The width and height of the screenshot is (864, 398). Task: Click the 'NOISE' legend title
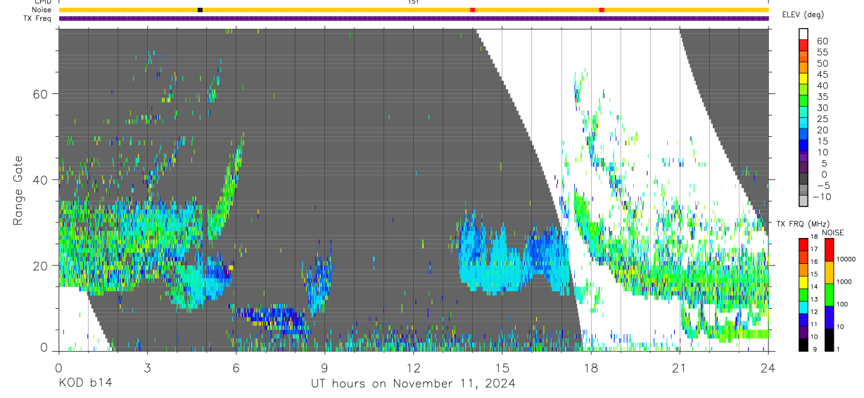[833, 232]
